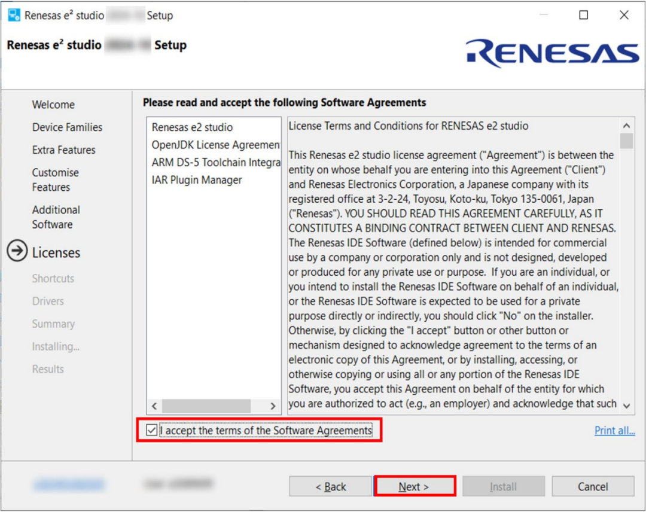Select ARM DS-5 Toolchain Integration agreement
This screenshot has height=512, width=646.
click(x=215, y=162)
